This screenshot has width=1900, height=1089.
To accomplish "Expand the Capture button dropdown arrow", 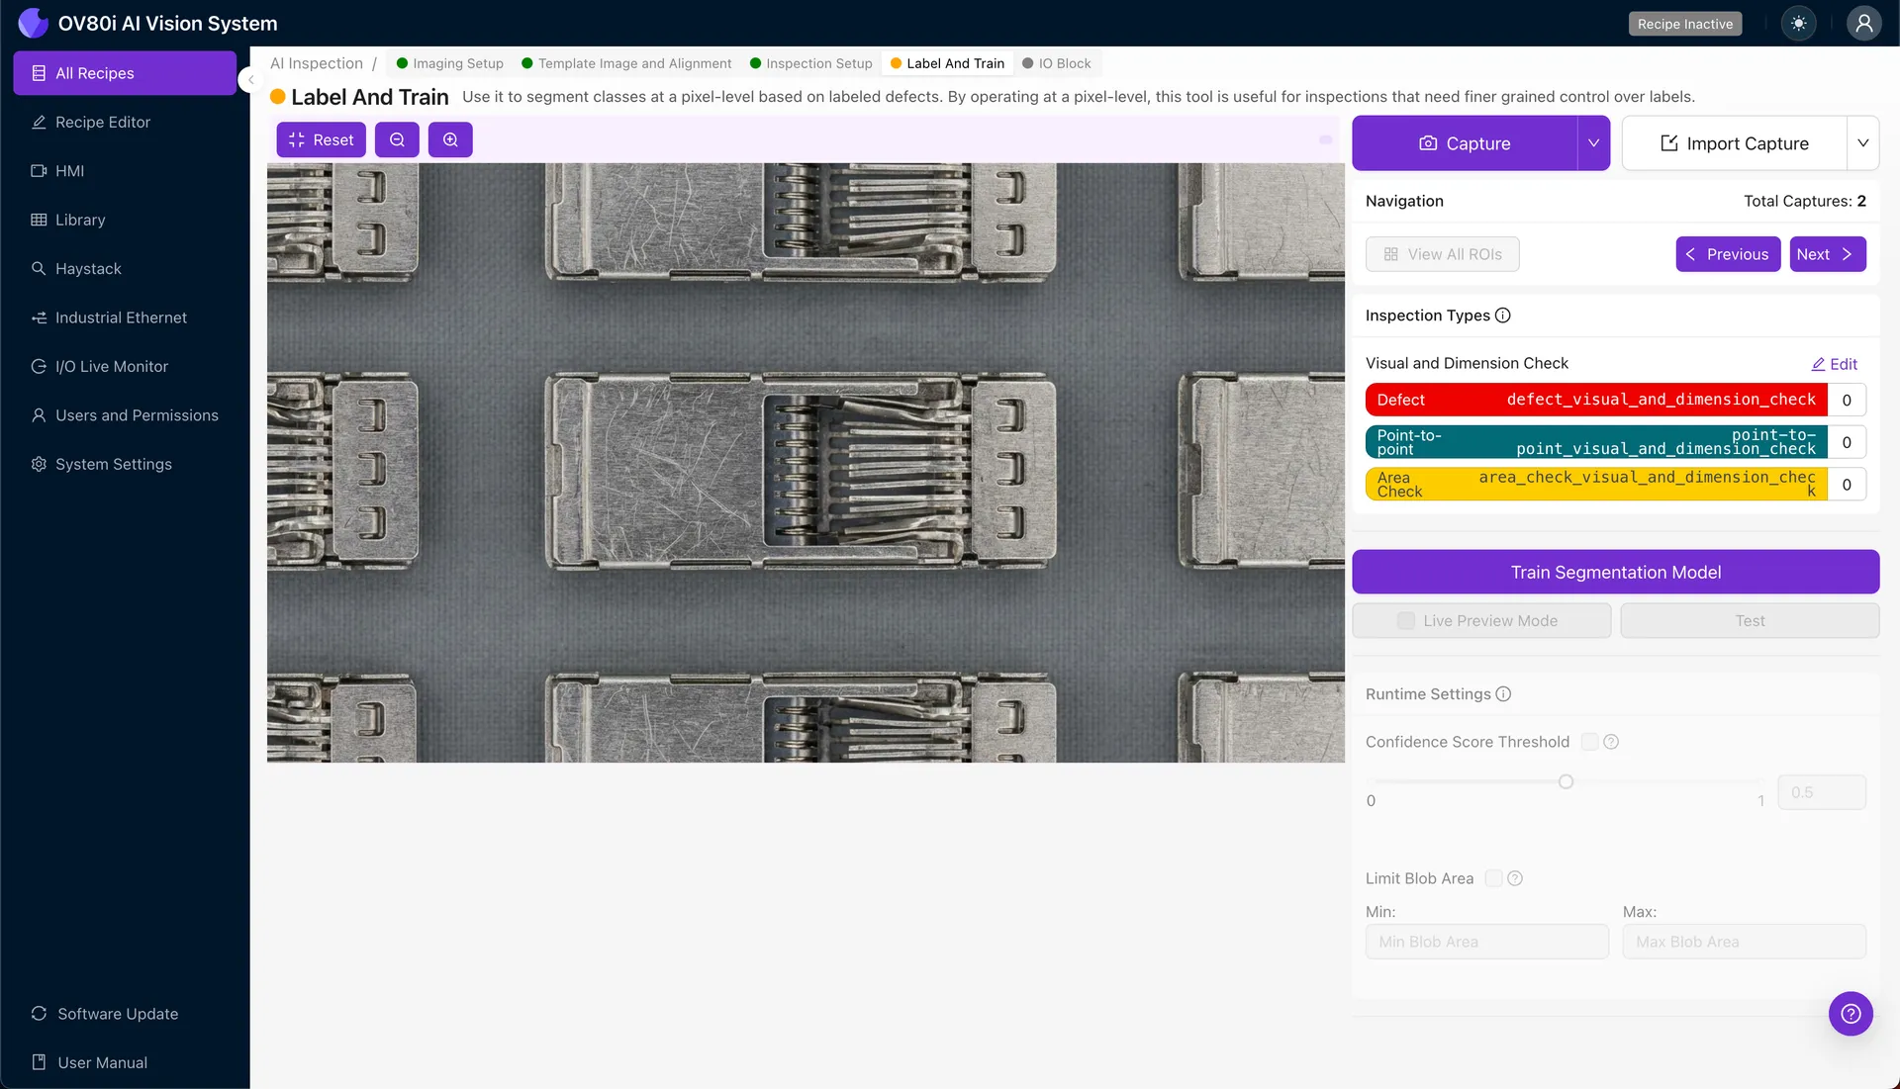I will (1593, 143).
